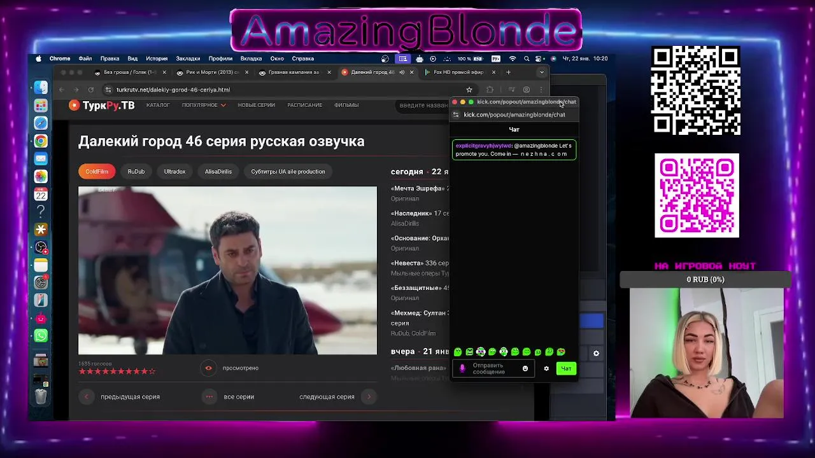Open the emoji picker in chat input
The image size is (815, 458).
(x=525, y=368)
